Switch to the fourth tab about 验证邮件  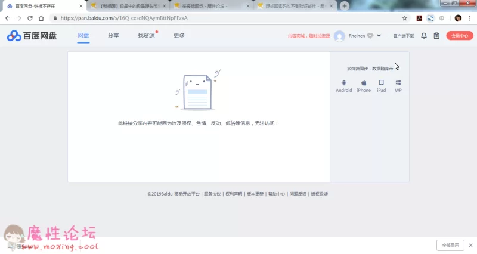(x=295, y=6)
